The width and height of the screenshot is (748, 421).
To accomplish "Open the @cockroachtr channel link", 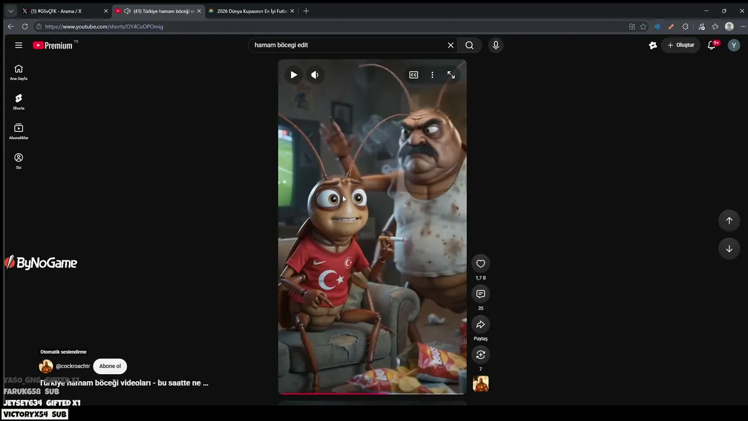I will pos(73,367).
